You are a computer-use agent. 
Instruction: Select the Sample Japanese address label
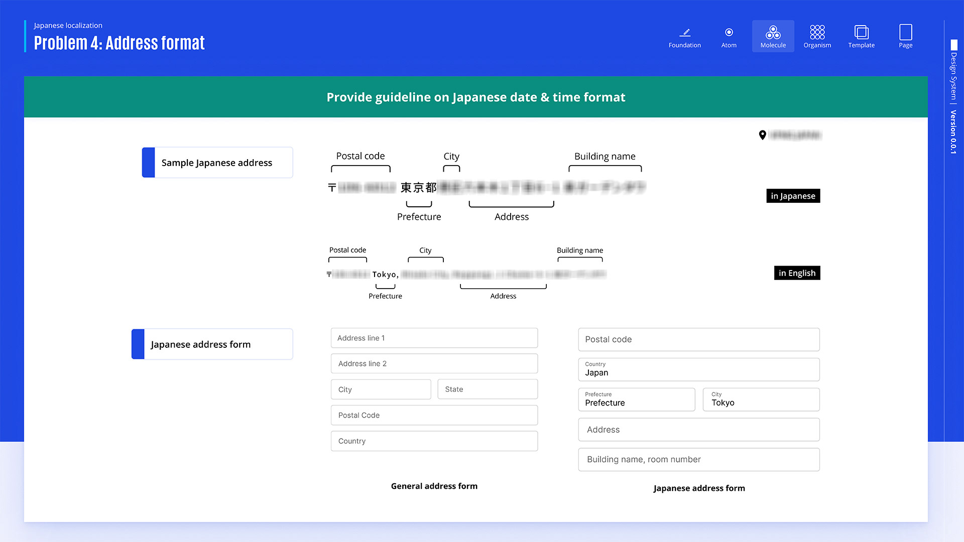point(217,163)
